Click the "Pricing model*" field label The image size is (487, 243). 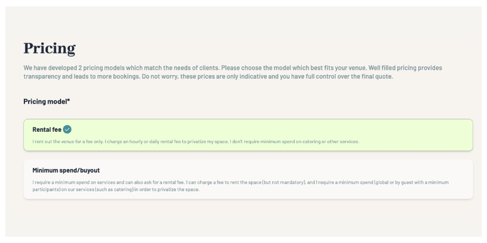(45, 101)
